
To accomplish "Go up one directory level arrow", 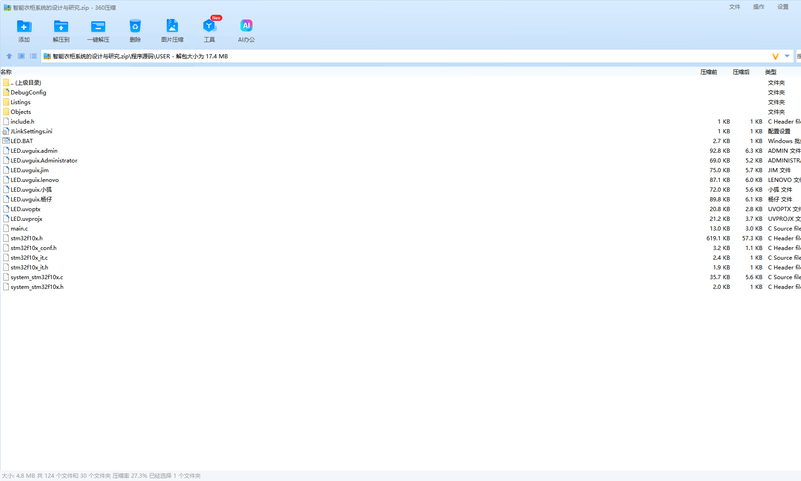I will tap(9, 56).
